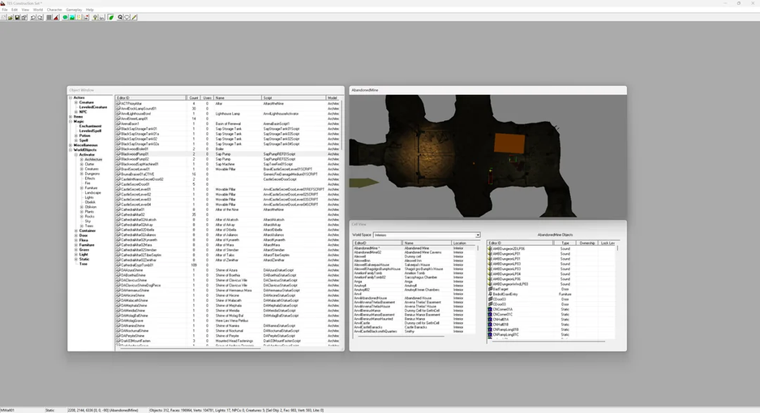Click the pencil edit toolbar icon

pyautogui.click(x=135, y=18)
